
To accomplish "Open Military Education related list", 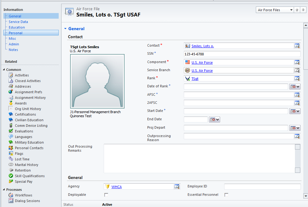I will pos(29,142).
